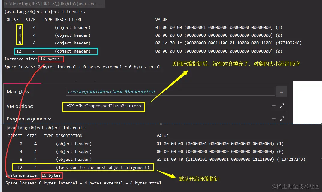
Task: Click the top 'java.lang.Object object internals:' heading
Action: point(45,11)
